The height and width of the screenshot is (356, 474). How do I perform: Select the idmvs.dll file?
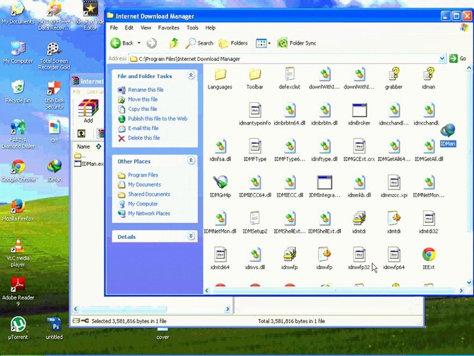[x=255, y=259]
